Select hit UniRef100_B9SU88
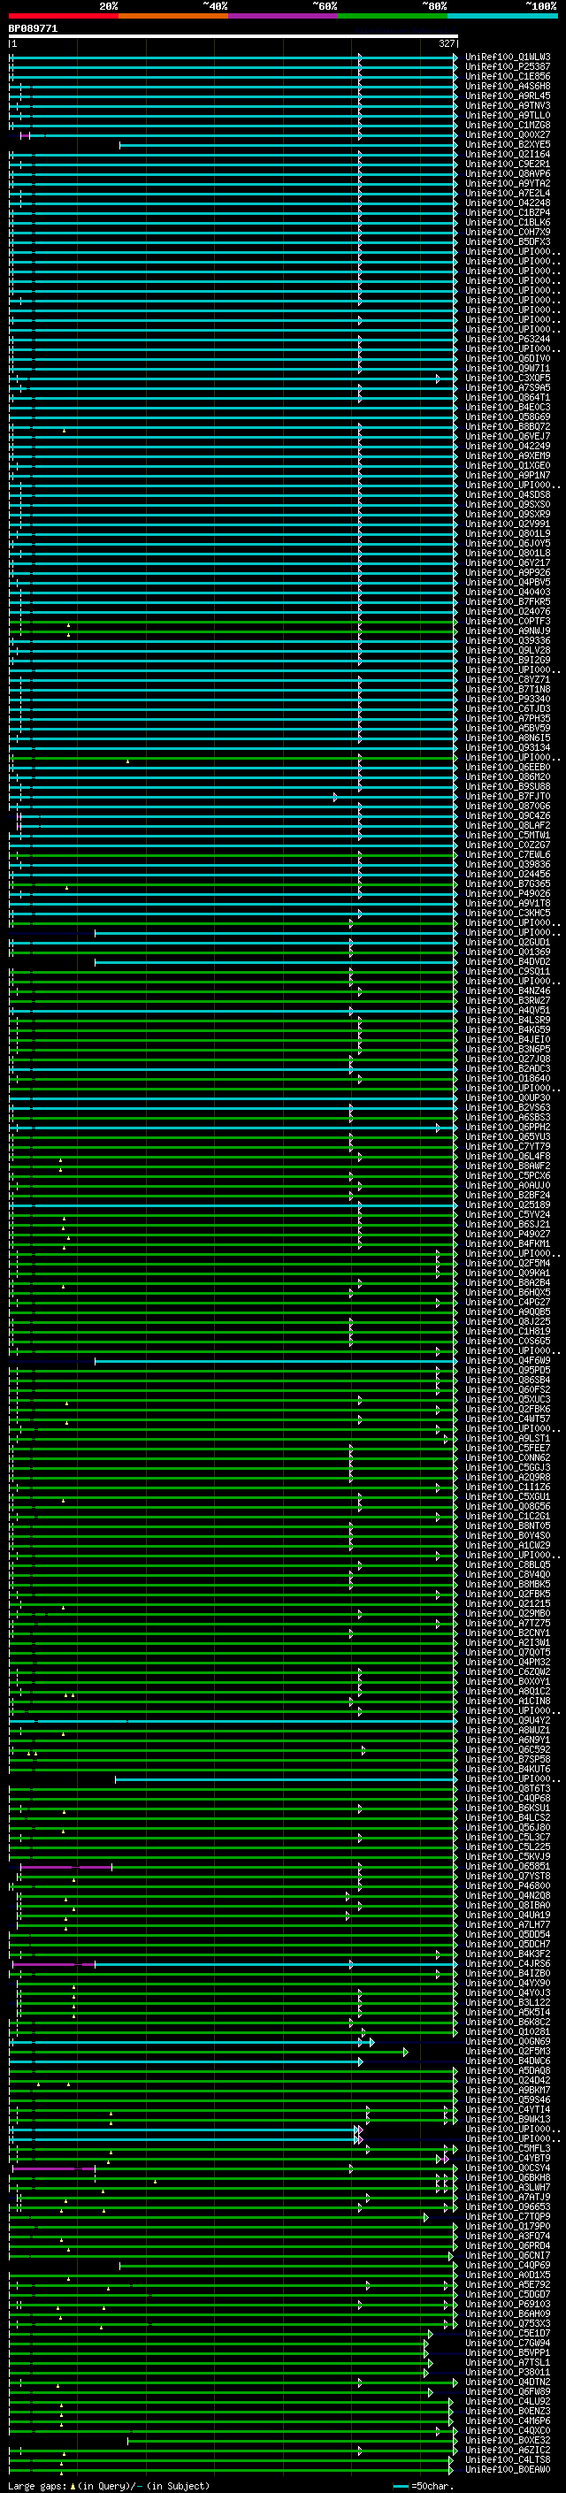This screenshot has width=566, height=2493. (507, 787)
